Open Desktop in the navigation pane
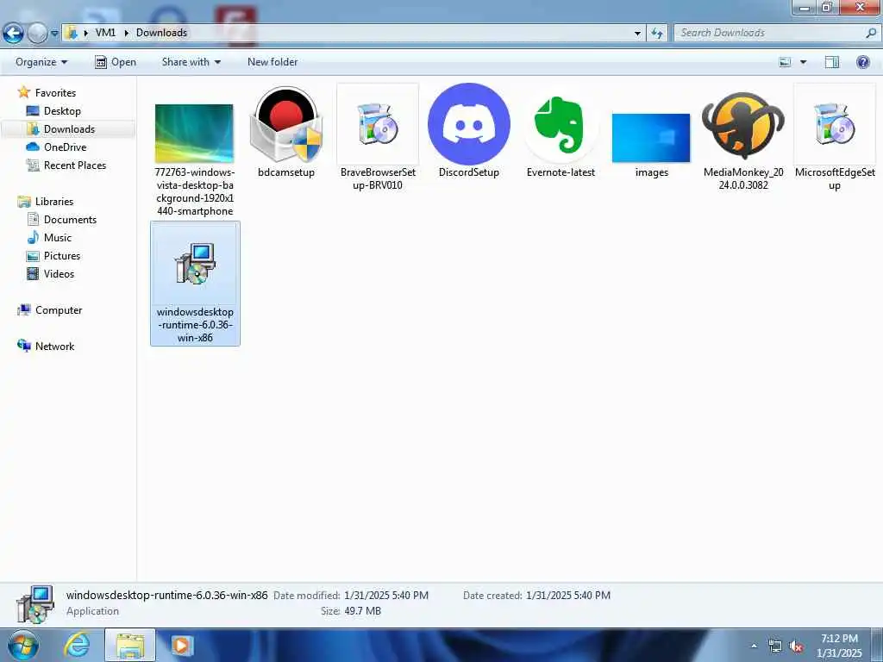This screenshot has height=662, width=883. tap(53, 111)
